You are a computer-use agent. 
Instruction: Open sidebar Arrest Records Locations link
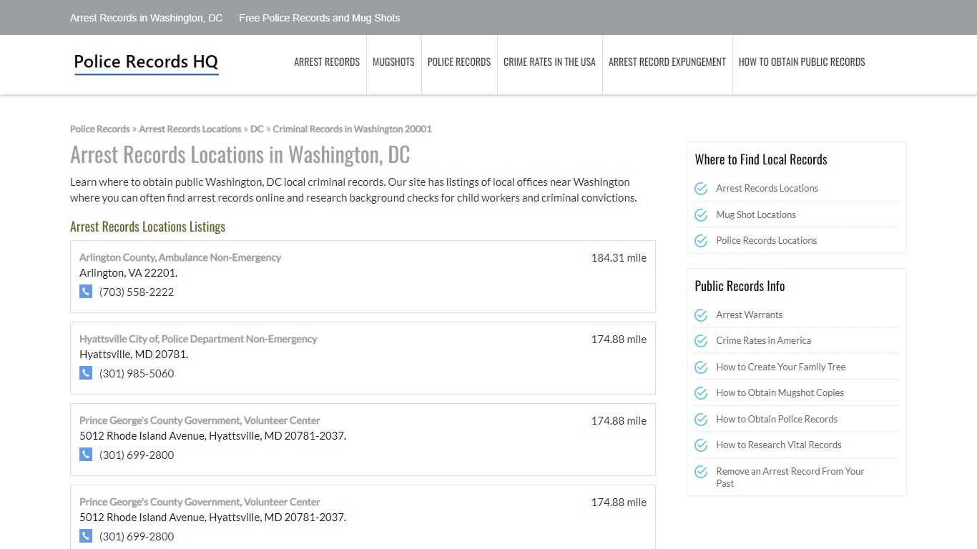(767, 189)
